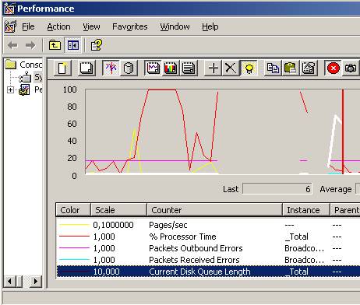Click the magenta Outbound Errors color line
Viewport: 360px width, 305px height.
coord(74,248)
